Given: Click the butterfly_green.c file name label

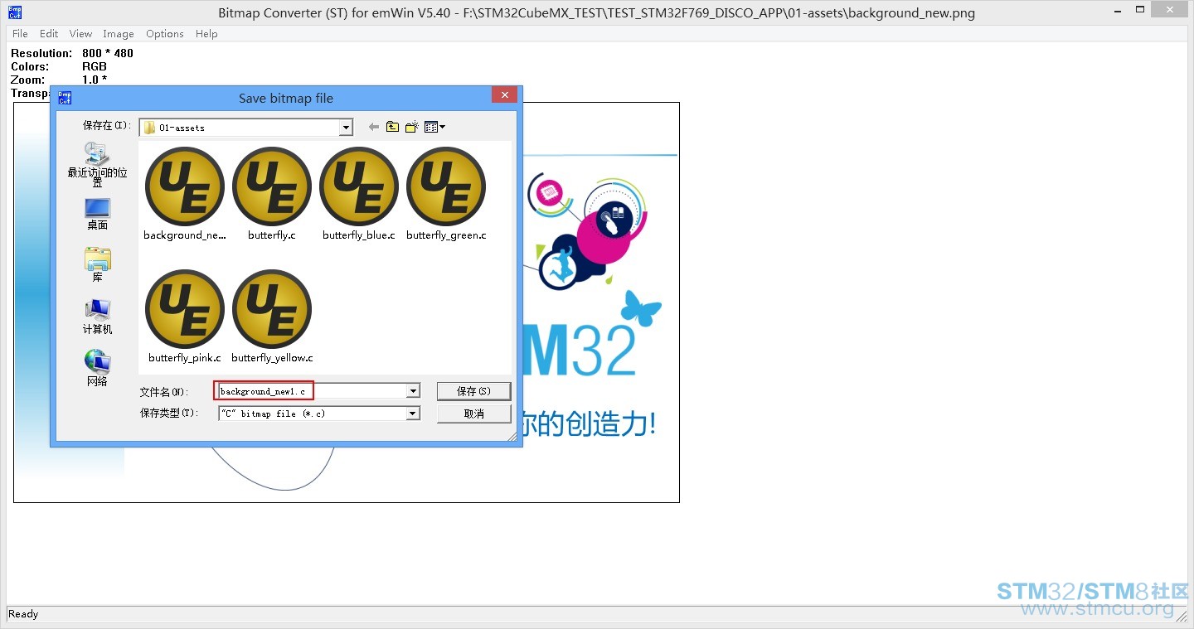Looking at the screenshot, I should (446, 235).
